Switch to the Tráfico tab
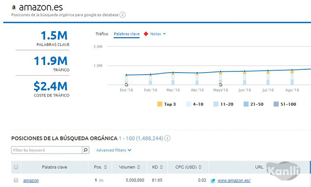Screen dimensions: 311x187 tap(102, 34)
